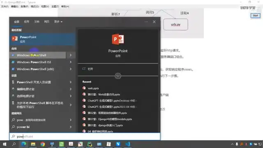Open the 第01章 django pptx recent file

pyautogui.click(x=102, y=125)
